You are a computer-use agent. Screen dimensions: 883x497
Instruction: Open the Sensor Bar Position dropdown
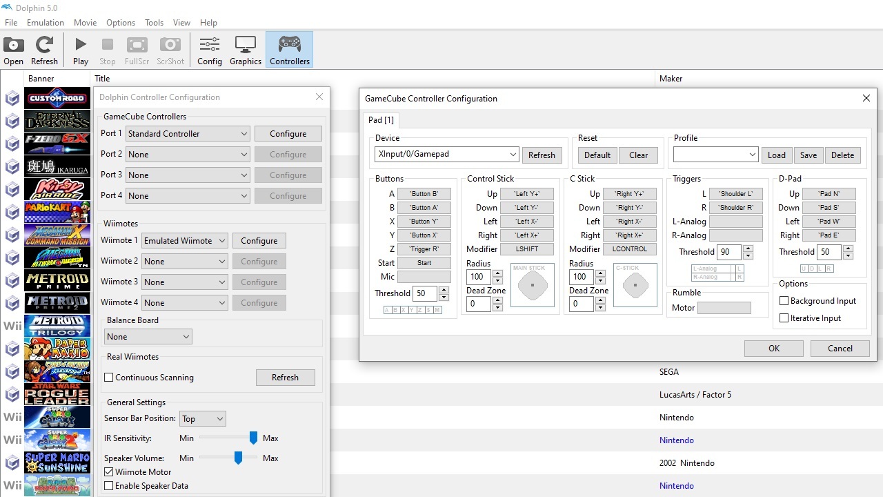[x=203, y=419]
